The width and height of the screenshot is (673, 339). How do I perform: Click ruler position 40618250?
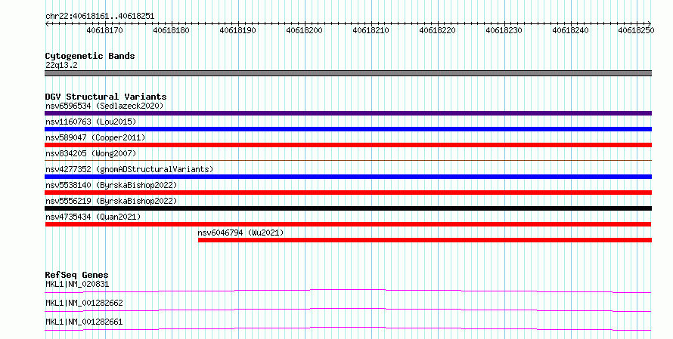(636, 30)
